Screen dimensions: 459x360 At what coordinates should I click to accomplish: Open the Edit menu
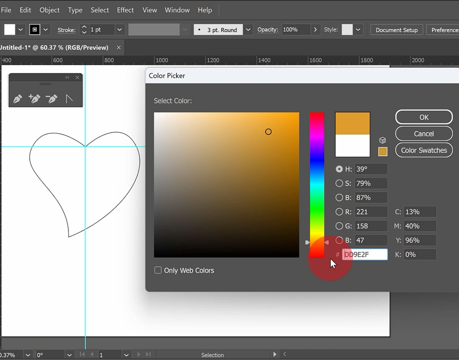25,10
